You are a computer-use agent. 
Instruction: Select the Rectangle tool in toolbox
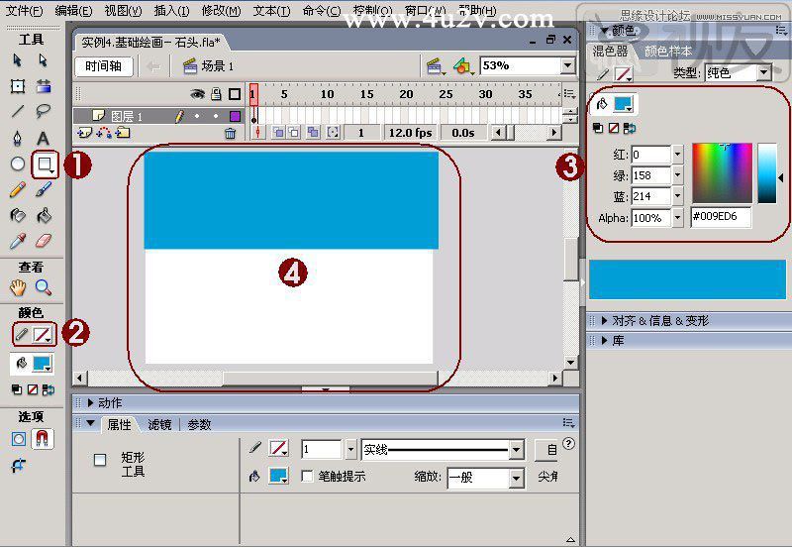(44, 164)
